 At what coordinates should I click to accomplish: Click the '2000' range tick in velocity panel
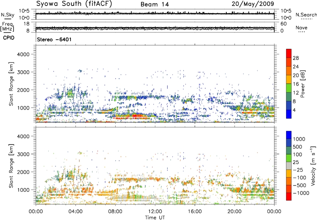[23, 172]
